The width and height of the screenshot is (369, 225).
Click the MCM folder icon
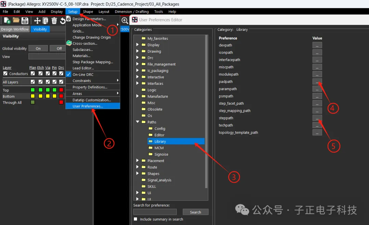coord(151,148)
